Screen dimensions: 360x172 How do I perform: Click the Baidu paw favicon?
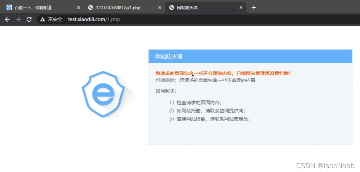tap(9, 8)
